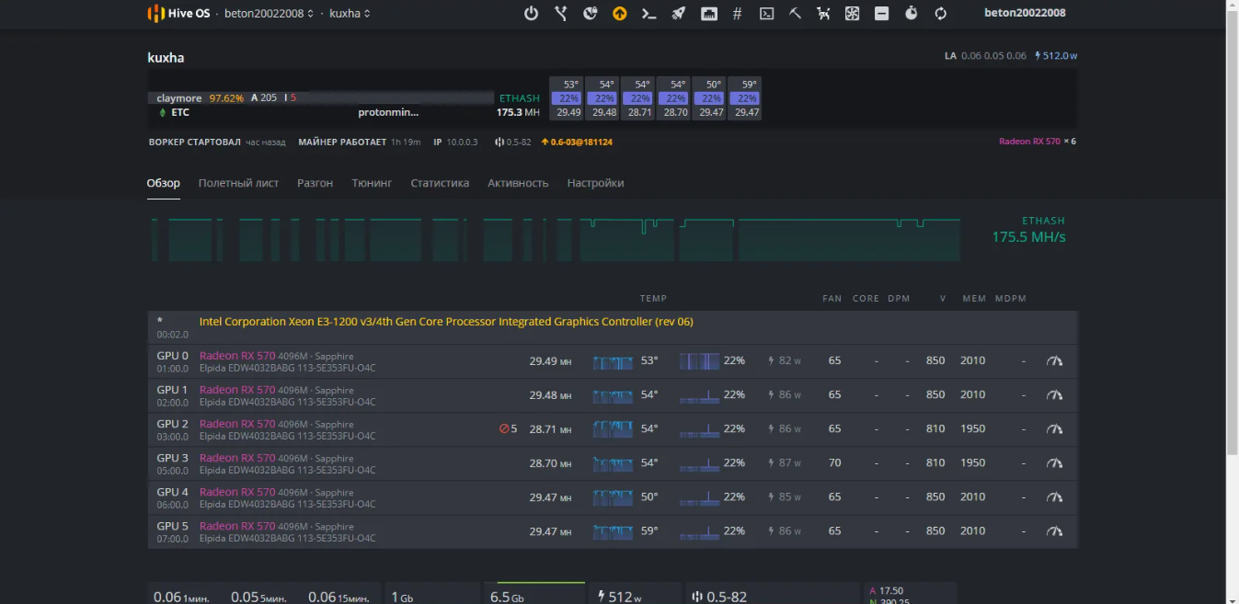The height and width of the screenshot is (604, 1239).
Task: Click the circular refresh arrows icon
Action: (940, 14)
